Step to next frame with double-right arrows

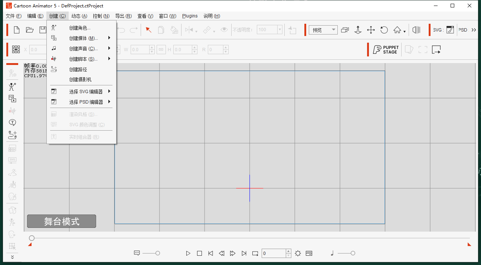[x=233, y=253]
